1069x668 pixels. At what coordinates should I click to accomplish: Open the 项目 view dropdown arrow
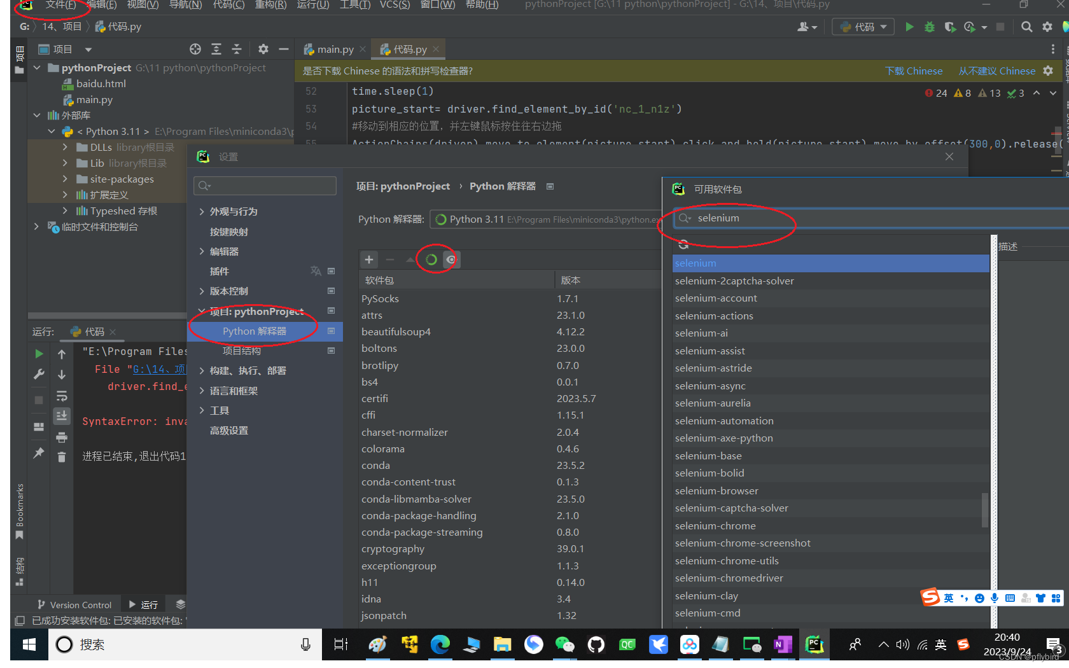(x=88, y=49)
